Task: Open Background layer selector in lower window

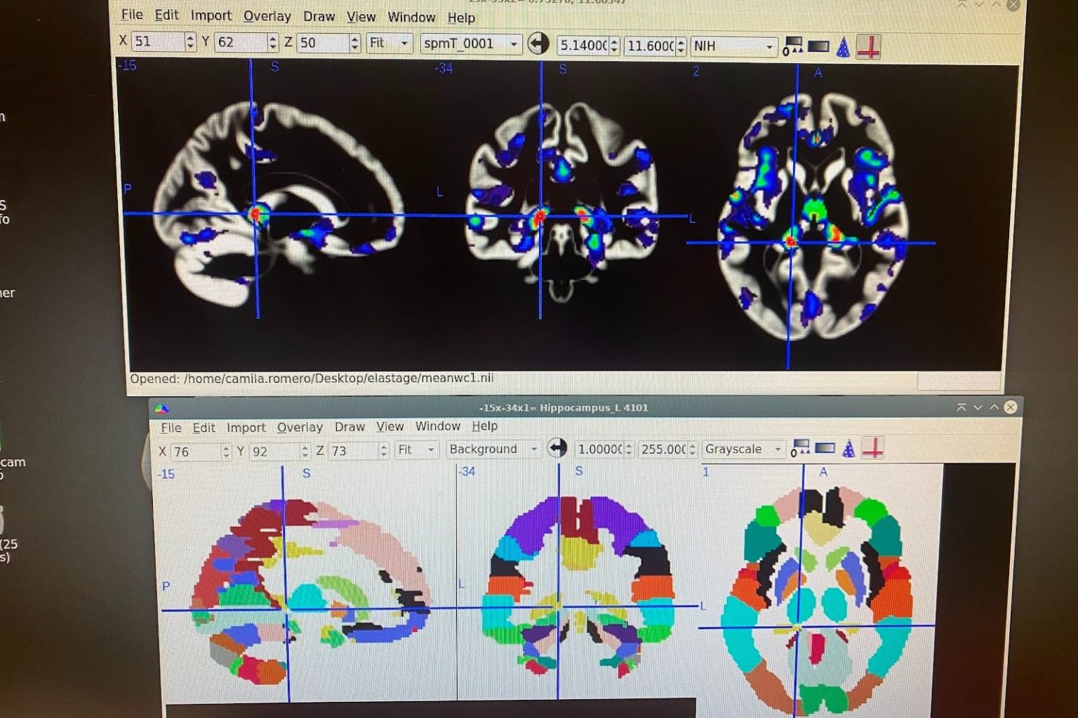Action: (x=493, y=449)
